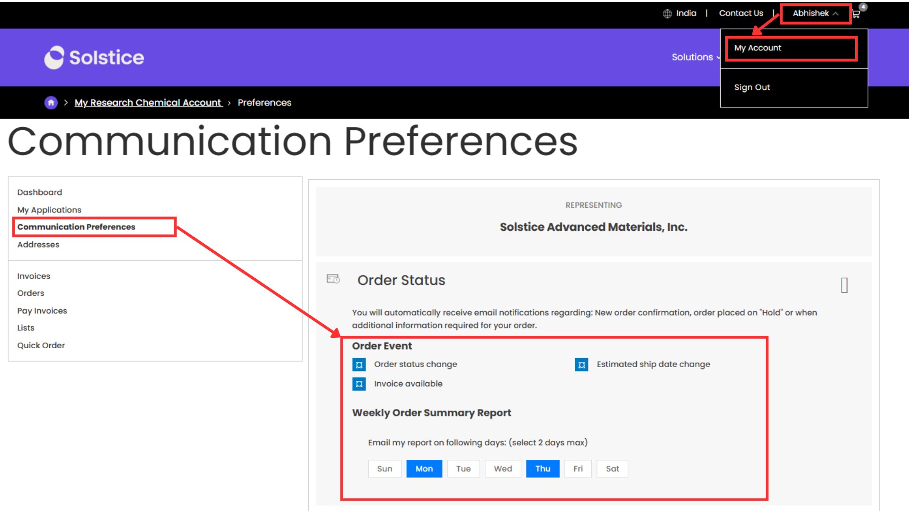
Task: Open Pay Invoices in sidebar
Action: 42,310
